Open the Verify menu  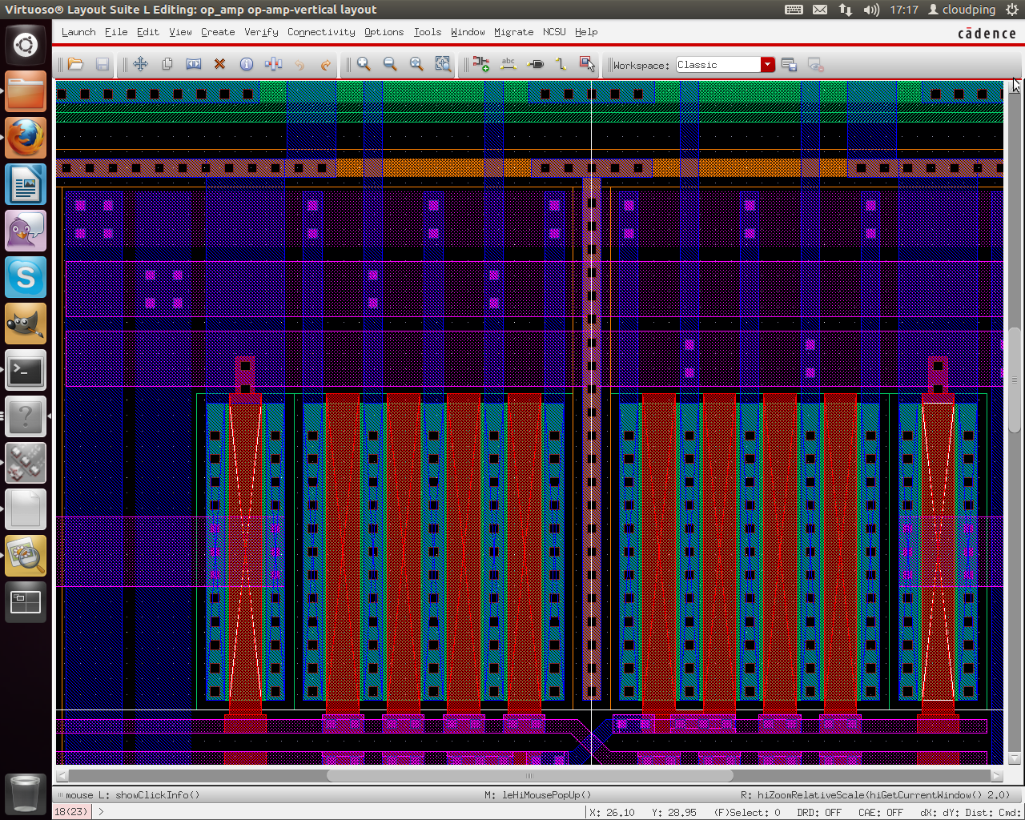click(x=261, y=32)
